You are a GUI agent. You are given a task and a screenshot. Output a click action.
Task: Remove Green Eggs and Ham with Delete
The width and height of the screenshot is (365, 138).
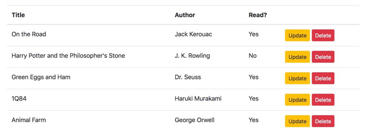tap(323, 78)
